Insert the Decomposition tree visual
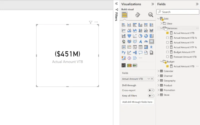The width and height of the screenshot is (200, 125). coord(135,52)
